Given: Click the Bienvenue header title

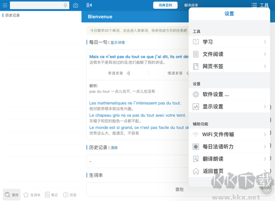Looking at the screenshot, I should point(100,17).
